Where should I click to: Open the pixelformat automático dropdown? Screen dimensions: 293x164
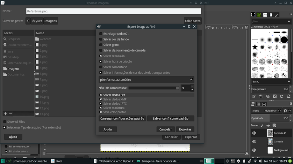[146, 80]
